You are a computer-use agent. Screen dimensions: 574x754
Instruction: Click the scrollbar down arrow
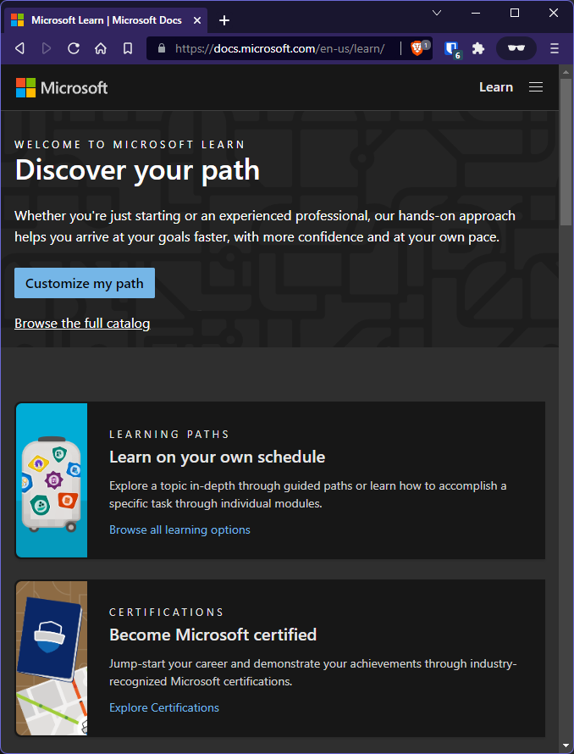pyautogui.click(x=566, y=746)
